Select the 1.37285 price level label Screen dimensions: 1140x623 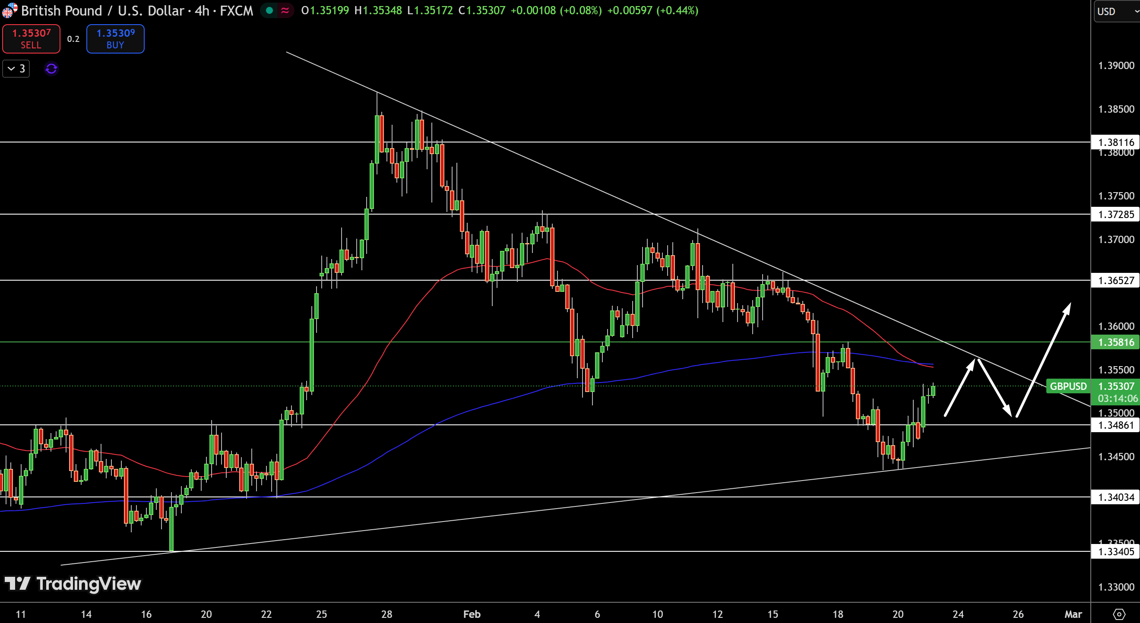(1116, 214)
